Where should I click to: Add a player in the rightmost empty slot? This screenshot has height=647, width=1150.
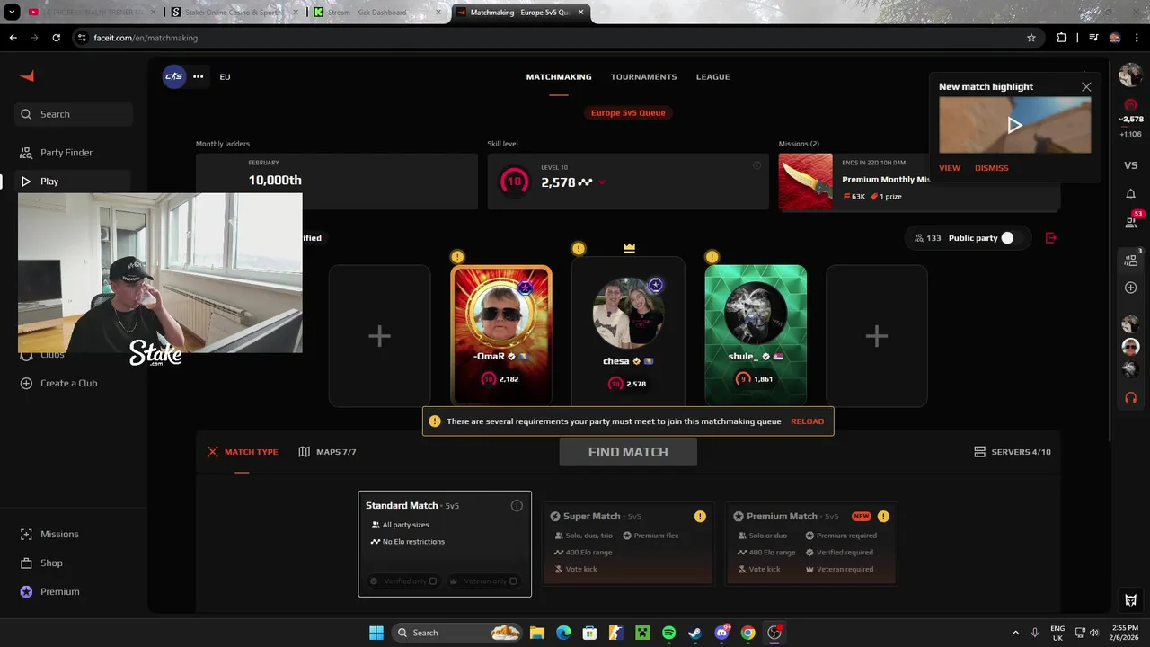(x=876, y=336)
